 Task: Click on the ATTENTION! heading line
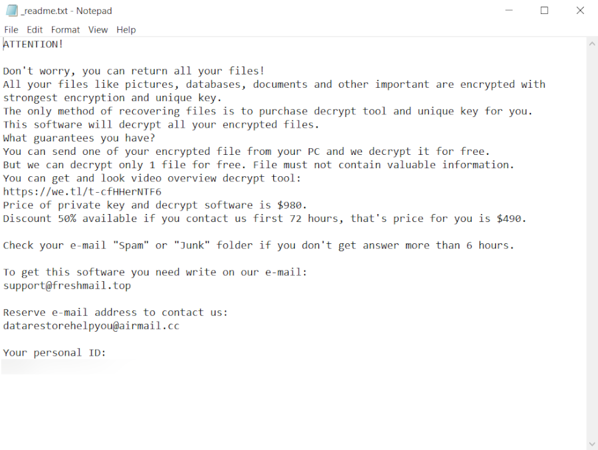pos(33,45)
